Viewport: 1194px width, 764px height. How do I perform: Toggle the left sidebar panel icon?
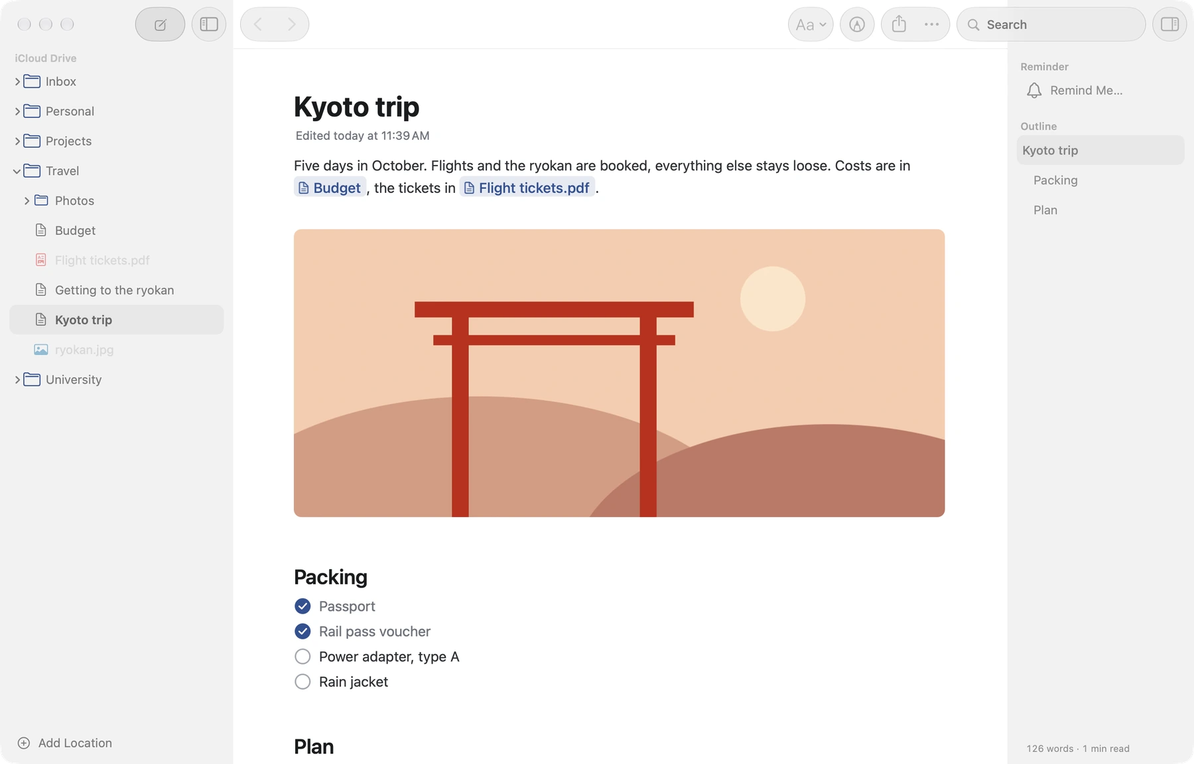209,25
